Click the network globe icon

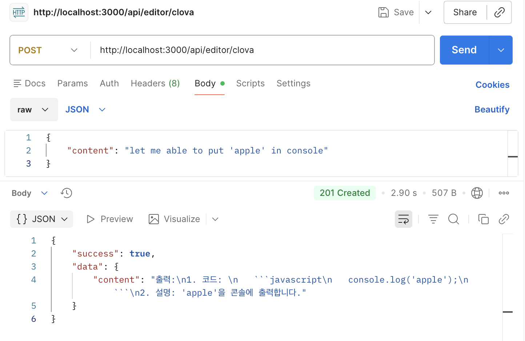pos(477,193)
